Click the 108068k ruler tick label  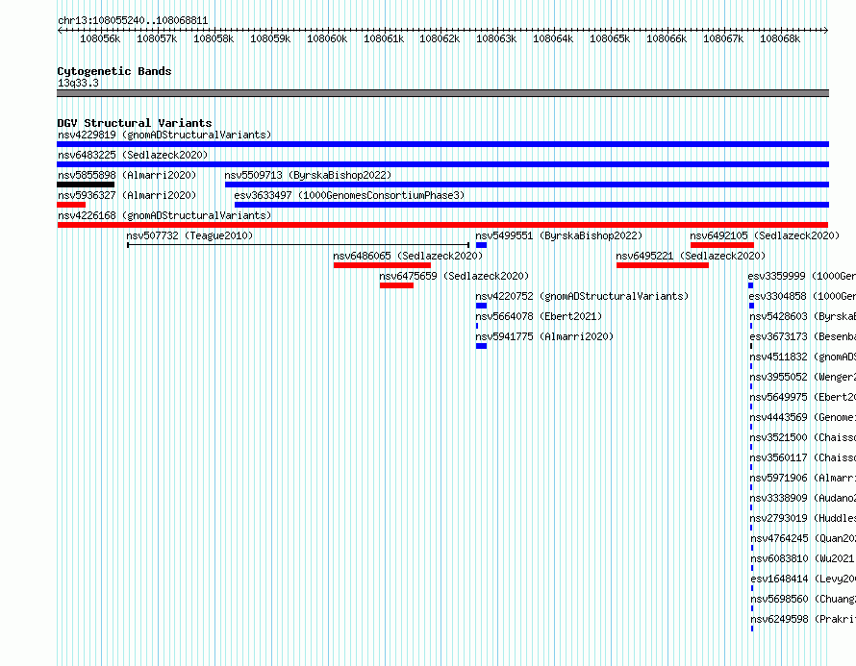[x=780, y=38]
